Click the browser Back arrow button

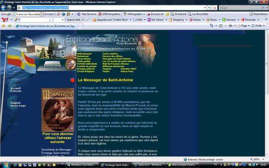pos(3,8)
